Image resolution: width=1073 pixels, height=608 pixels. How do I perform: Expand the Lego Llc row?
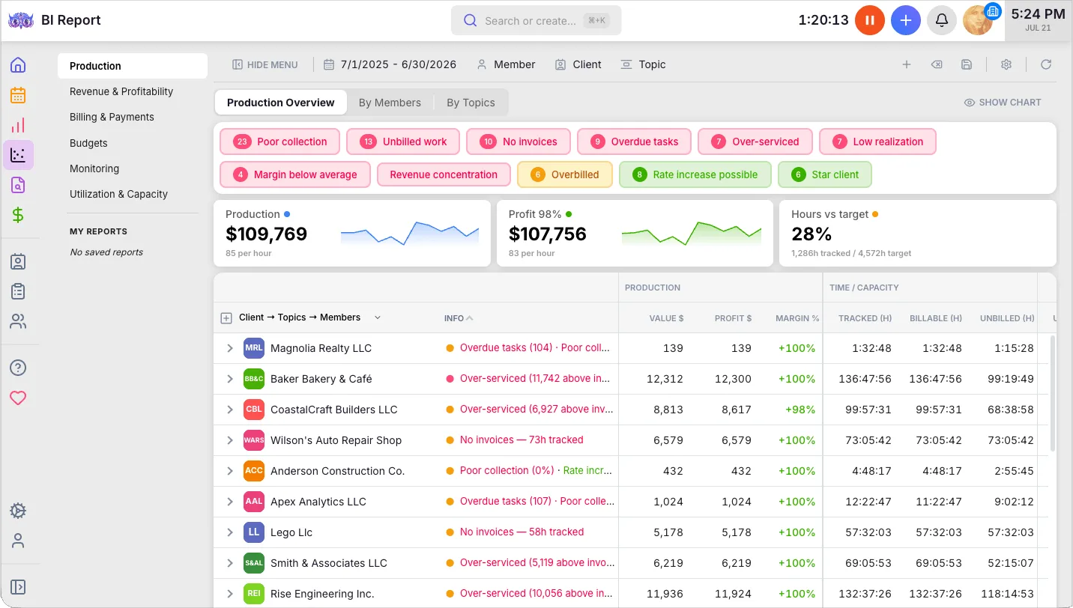click(x=230, y=532)
